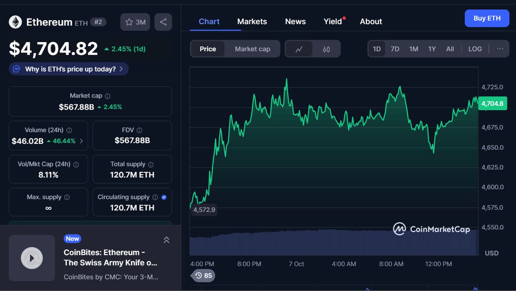Click the Buy ETH button
Image resolution: width=516 pixels, height=291 pixels.
pyautogui.click(x=487, y=18)
